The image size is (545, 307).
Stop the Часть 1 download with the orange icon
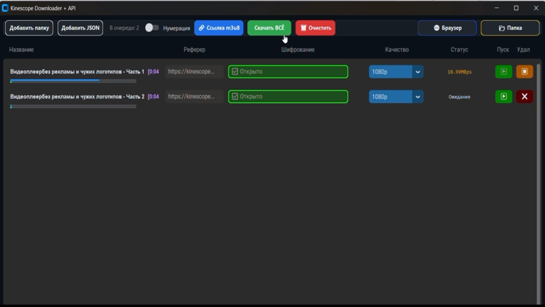(x=525, y=71)
